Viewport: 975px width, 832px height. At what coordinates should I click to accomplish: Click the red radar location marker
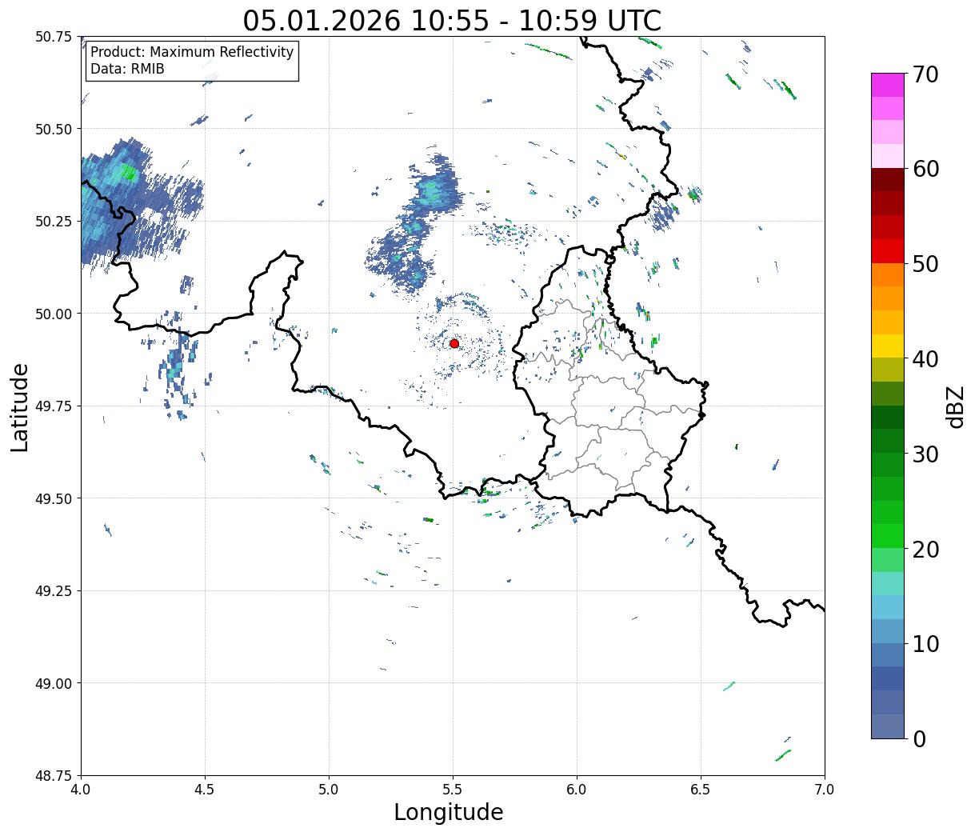454,343
